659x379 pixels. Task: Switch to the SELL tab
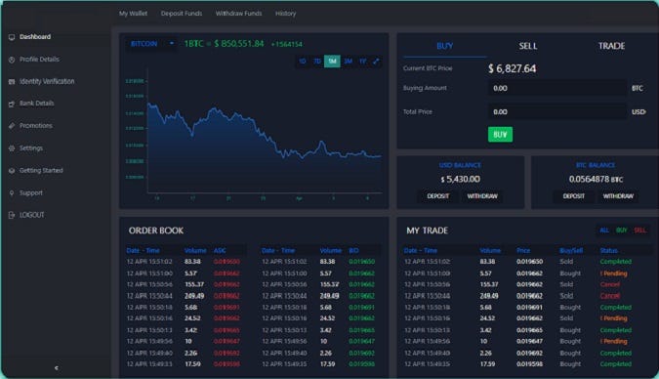(x=528, y=46)
